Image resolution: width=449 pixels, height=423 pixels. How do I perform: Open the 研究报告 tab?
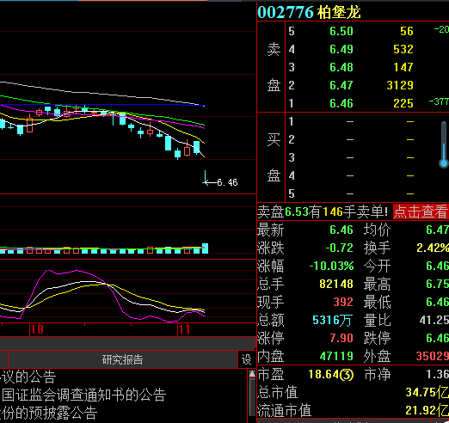[x=123, y=359]
